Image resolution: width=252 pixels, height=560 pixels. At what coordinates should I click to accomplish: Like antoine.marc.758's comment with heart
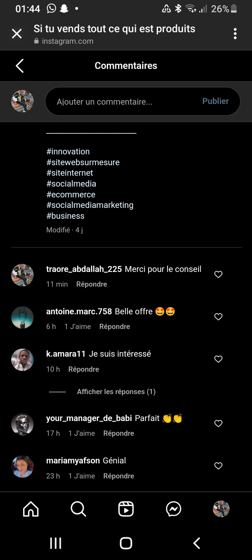[x=218, y=317]
